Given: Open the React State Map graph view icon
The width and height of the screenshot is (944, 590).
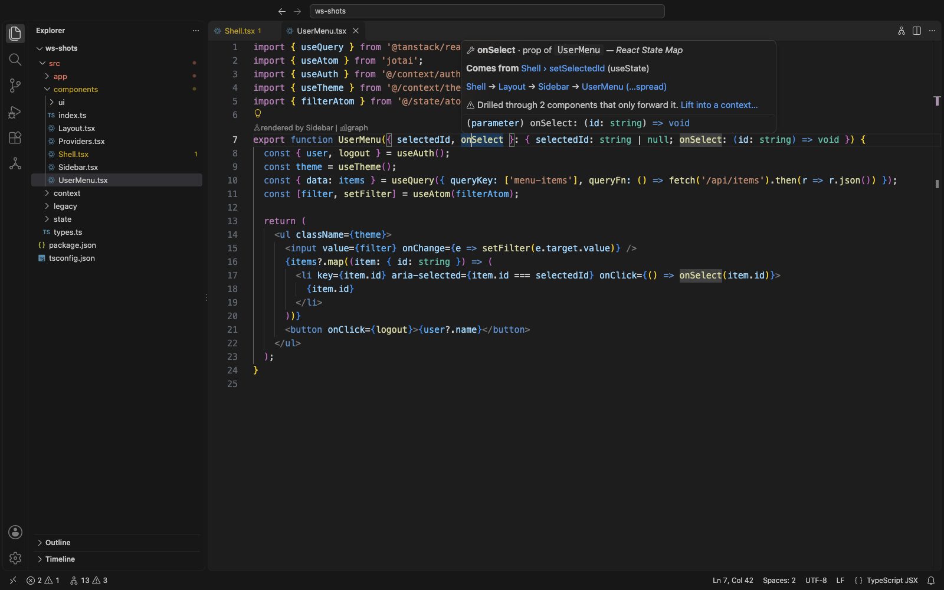Looking at the screenshot, I should [15, 163].
